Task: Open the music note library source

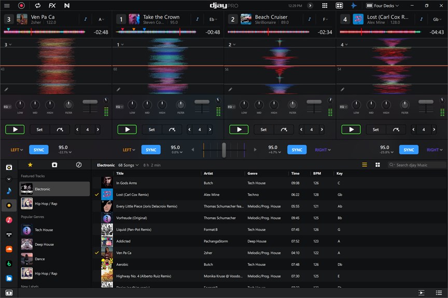Action: click(9, 191)
